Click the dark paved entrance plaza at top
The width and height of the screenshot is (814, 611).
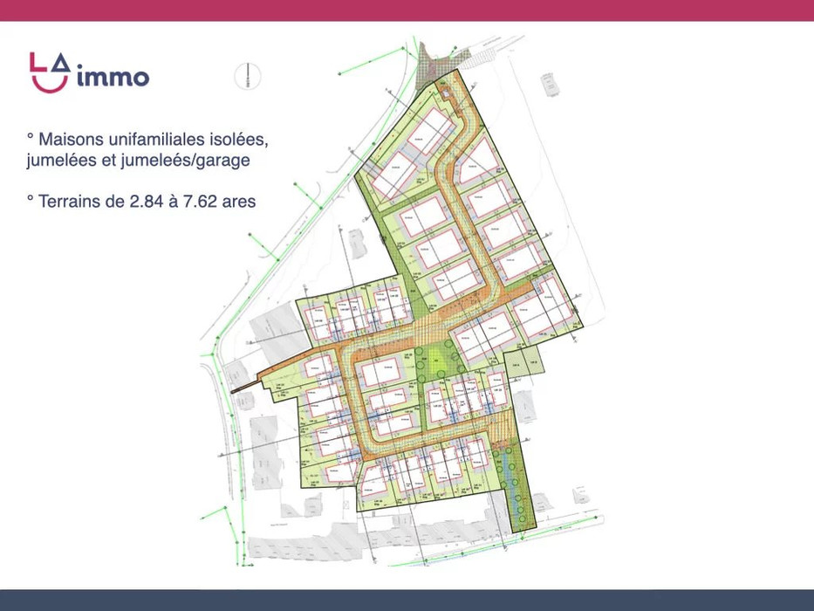coord(435,66)
